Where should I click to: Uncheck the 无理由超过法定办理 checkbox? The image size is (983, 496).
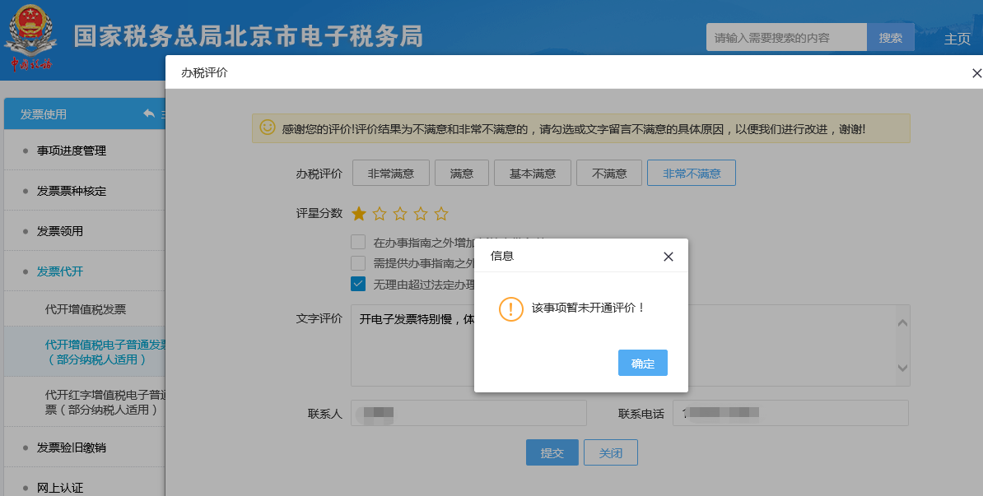[x=358, y=283]
